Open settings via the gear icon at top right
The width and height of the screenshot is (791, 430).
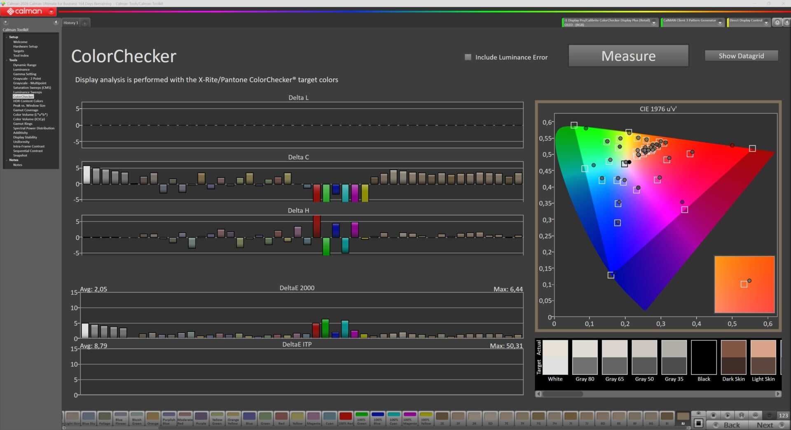pos(777,23)
